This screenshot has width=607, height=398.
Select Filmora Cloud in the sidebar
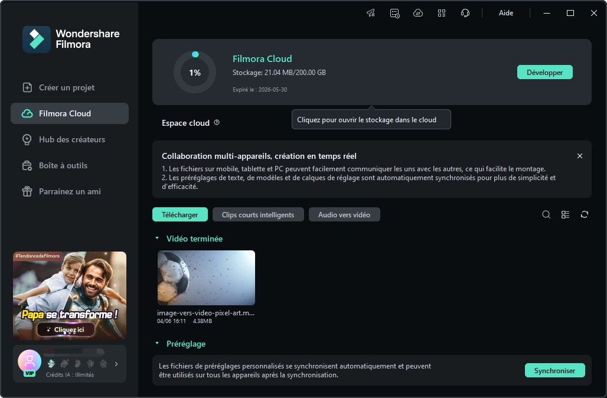pyautogui.click(x=70, y=113)
